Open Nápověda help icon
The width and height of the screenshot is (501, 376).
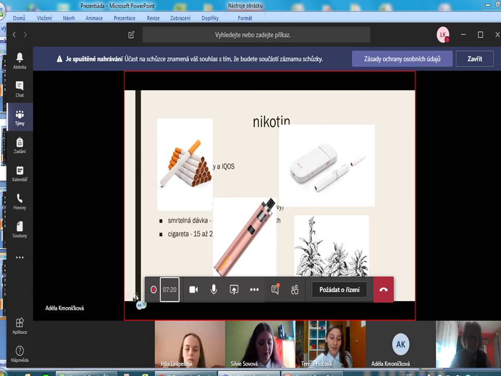click(19, 353)
